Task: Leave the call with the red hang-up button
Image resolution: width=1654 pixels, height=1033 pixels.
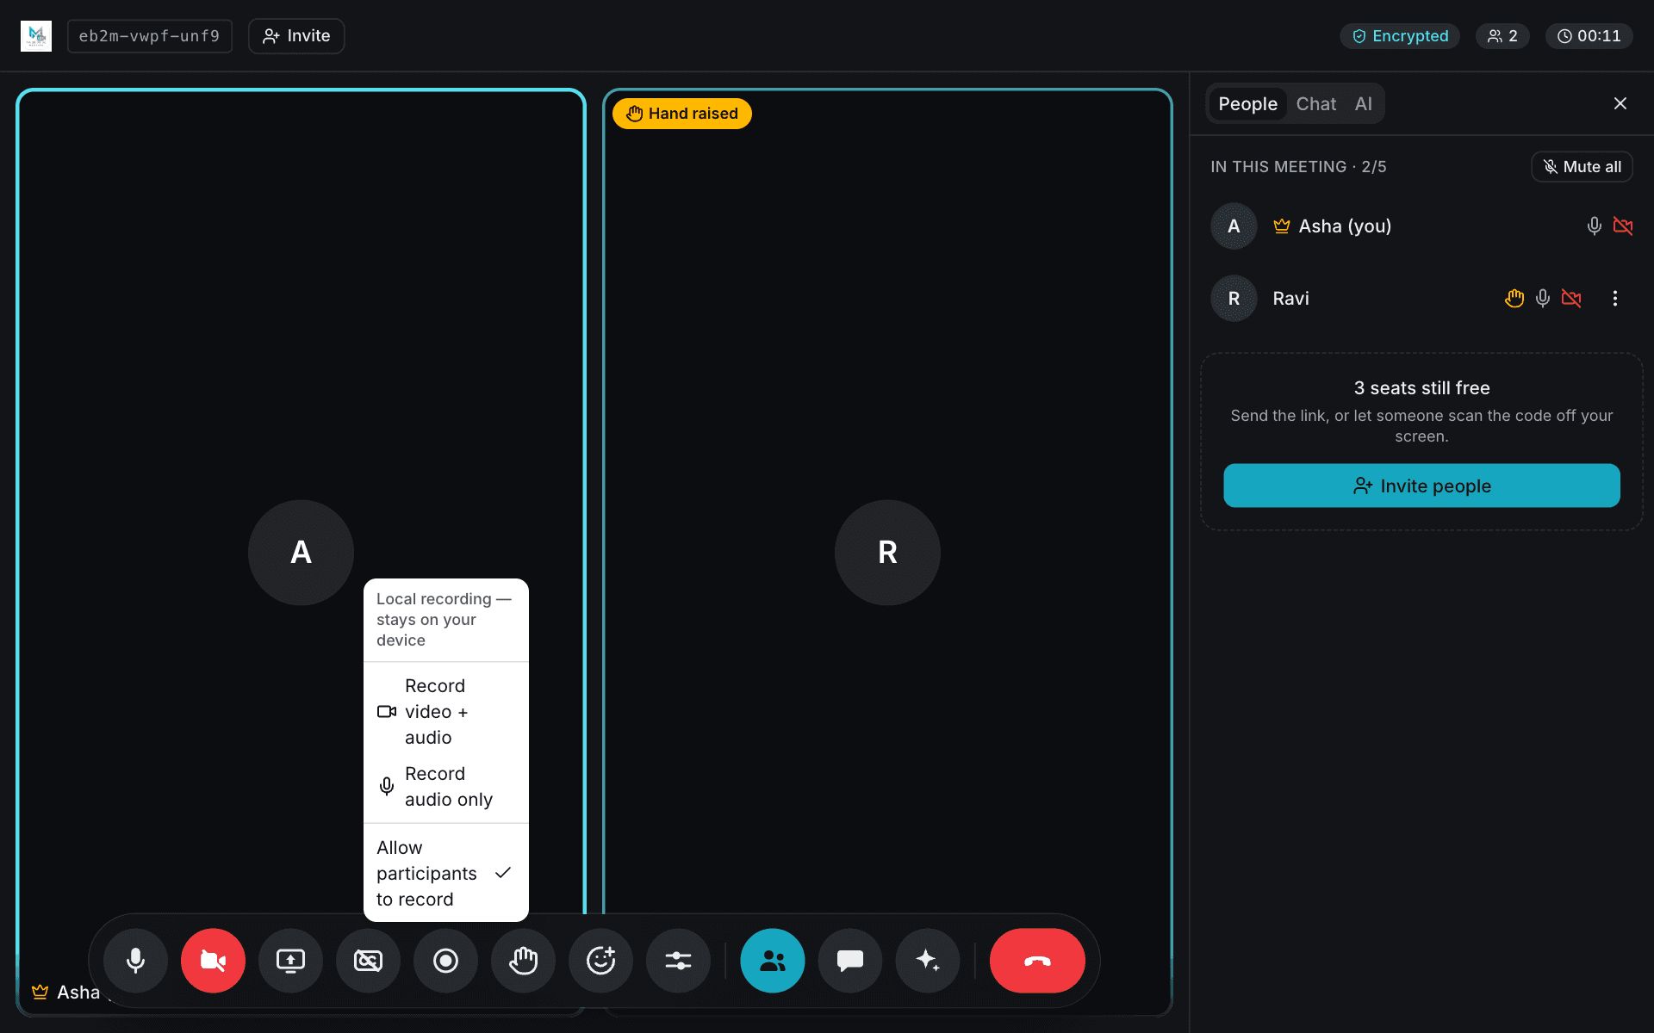Action: [x=1037, y=961]
